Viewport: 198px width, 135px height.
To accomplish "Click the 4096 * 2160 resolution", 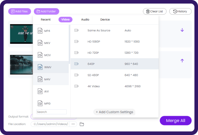I will [x=132, y=86].
